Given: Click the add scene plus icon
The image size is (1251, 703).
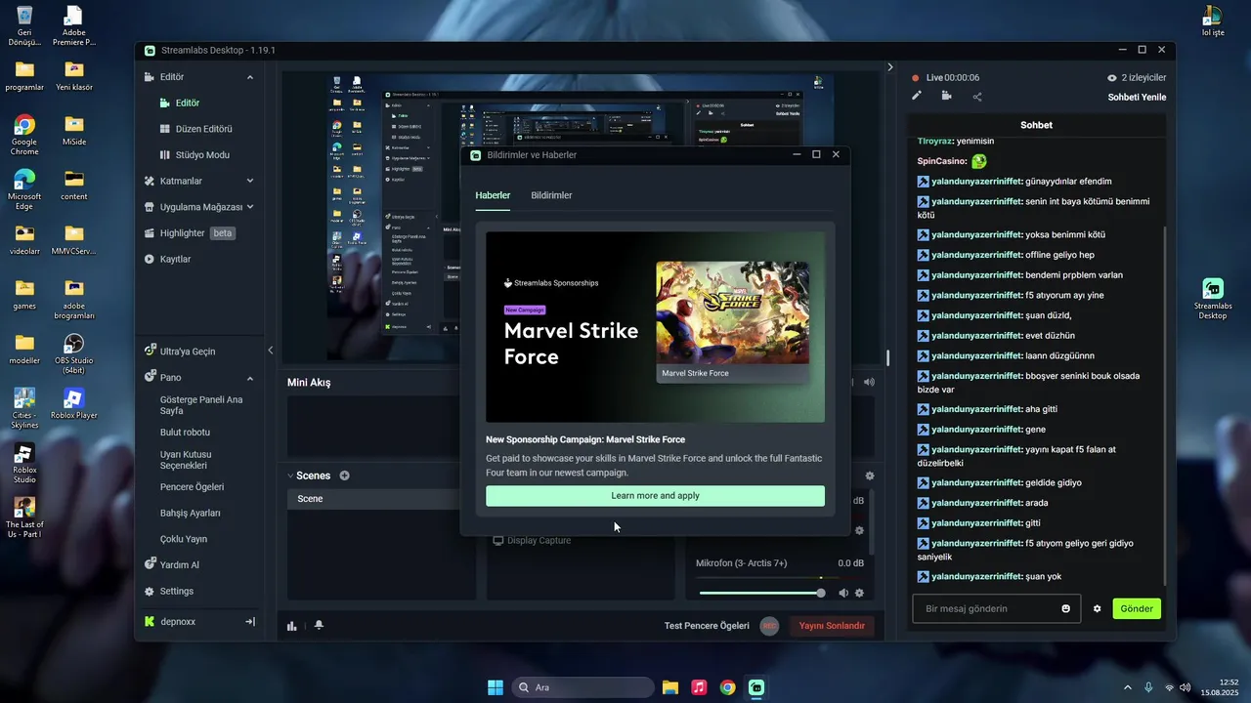Looking at the screenshot, I should click(344, 476).
